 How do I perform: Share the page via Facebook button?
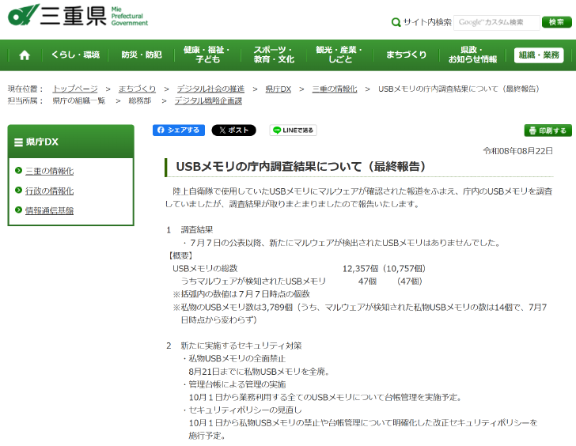(179, 130)
